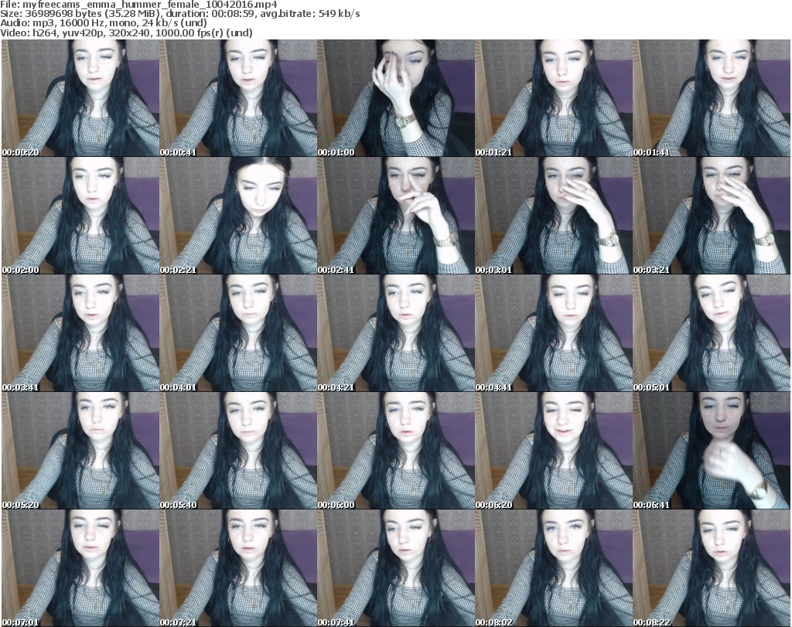792x627 pixels.
Task: Select the thumbnail frame stamped 00:01:21
Action: [x=554, y=98]
